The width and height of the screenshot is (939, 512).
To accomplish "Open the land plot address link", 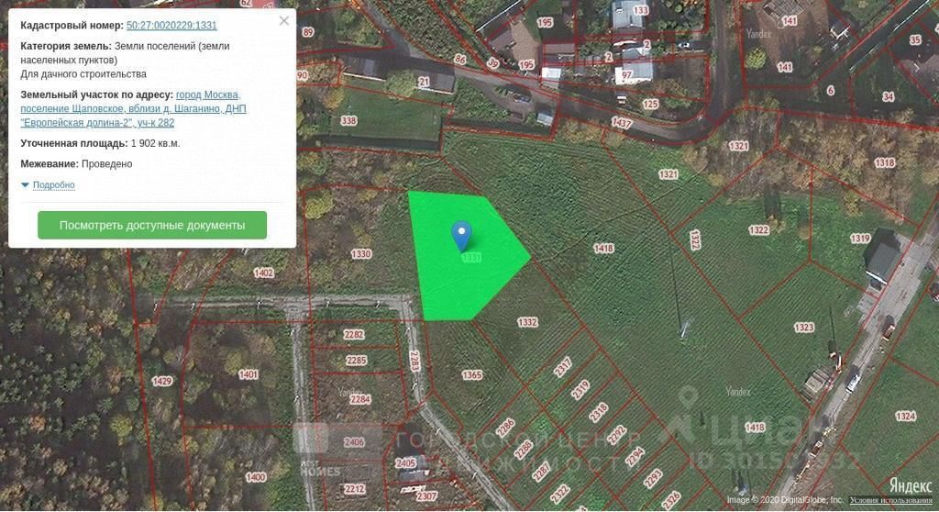I will (133, 108).
